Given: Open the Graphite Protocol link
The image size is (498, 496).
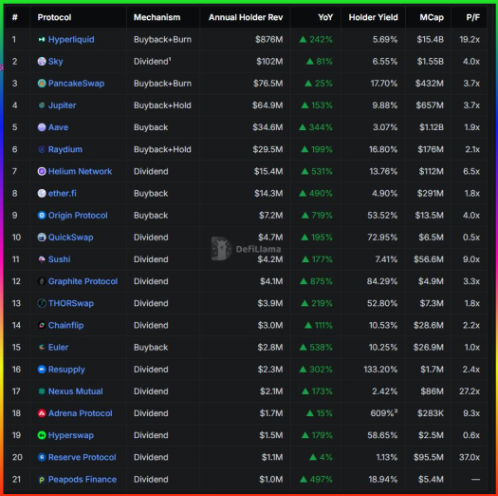Looking at the screenshot, I should pos(83,281).
